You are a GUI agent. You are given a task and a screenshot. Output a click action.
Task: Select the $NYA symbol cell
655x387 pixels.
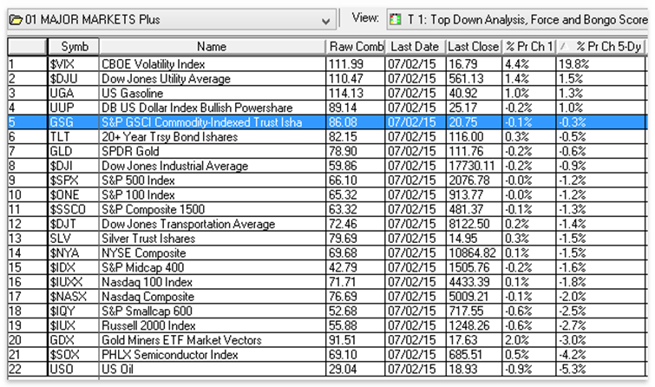74,253
